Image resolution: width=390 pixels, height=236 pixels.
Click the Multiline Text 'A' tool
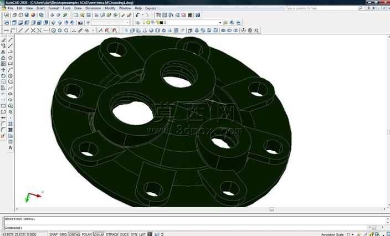click(10, 148)
